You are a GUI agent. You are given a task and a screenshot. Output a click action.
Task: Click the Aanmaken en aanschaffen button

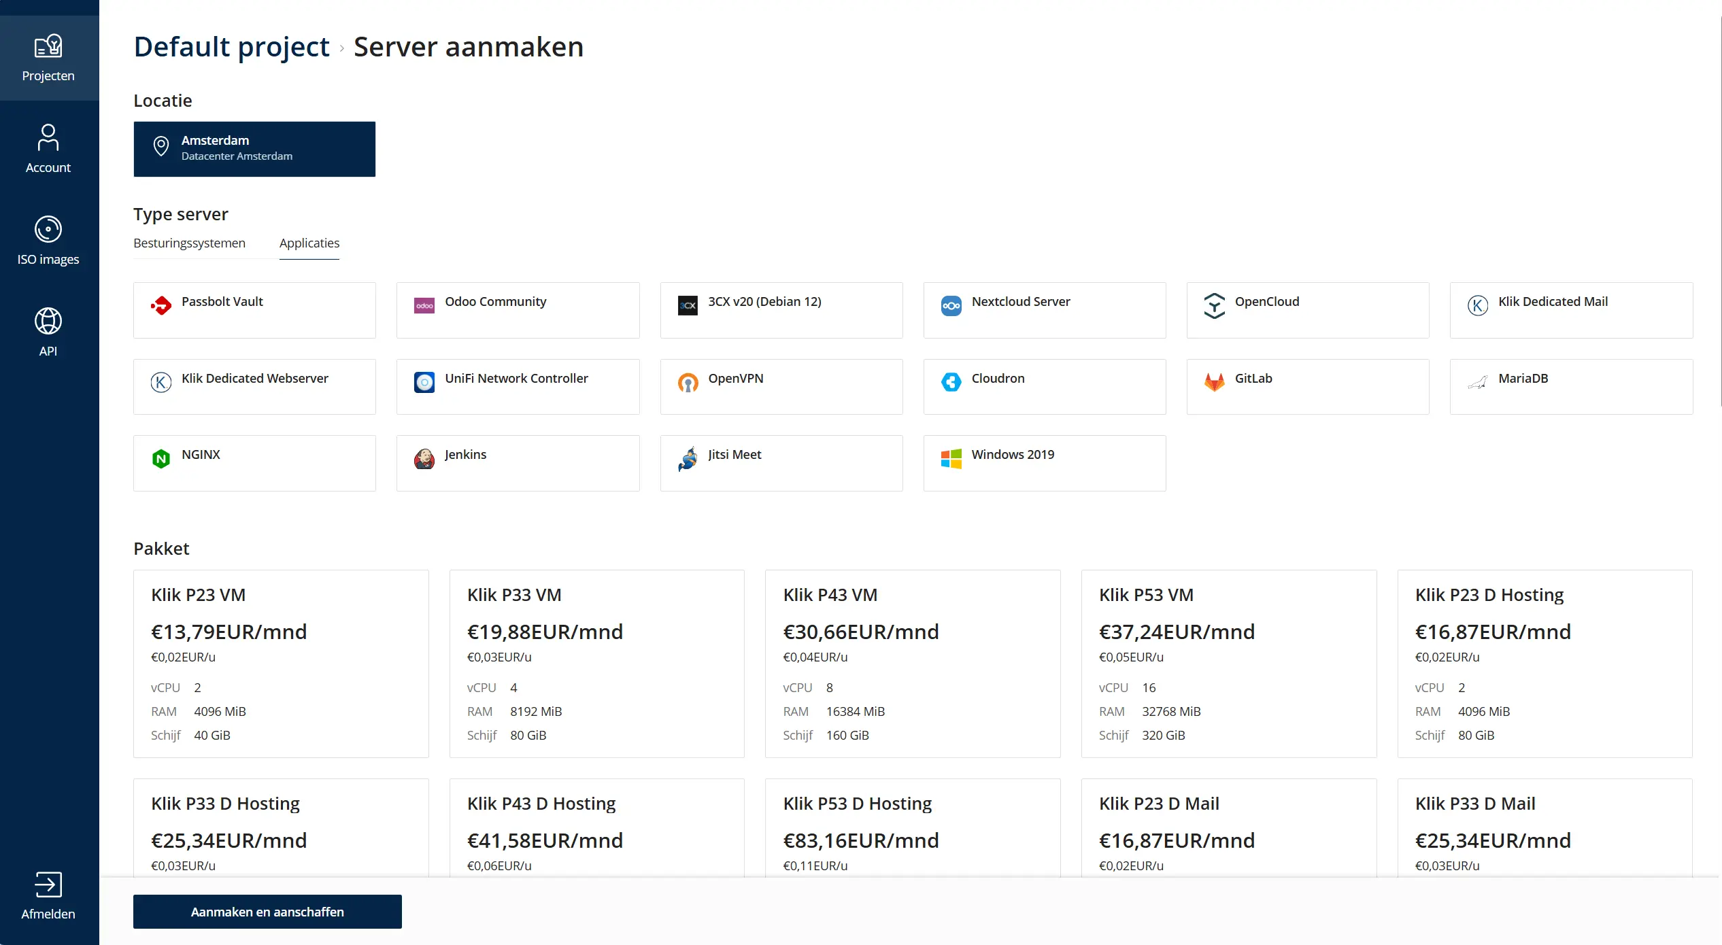pyautogui.click(x=267, y=912)
